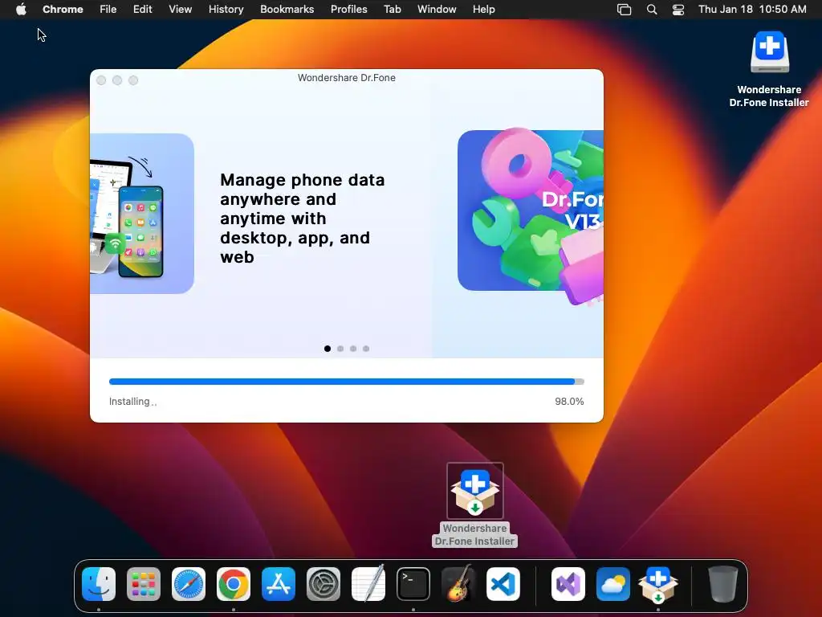Open the Apple menu
822x617 pixels.
[21, 10]
